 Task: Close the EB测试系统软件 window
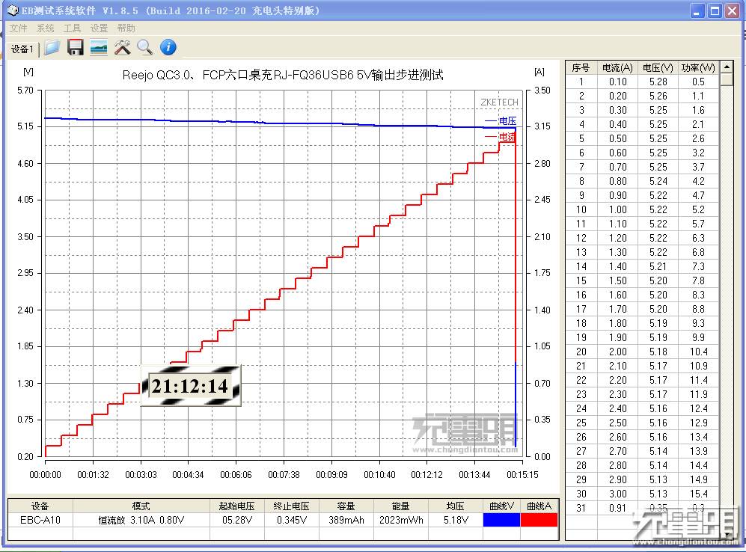(x=732, y=10)
